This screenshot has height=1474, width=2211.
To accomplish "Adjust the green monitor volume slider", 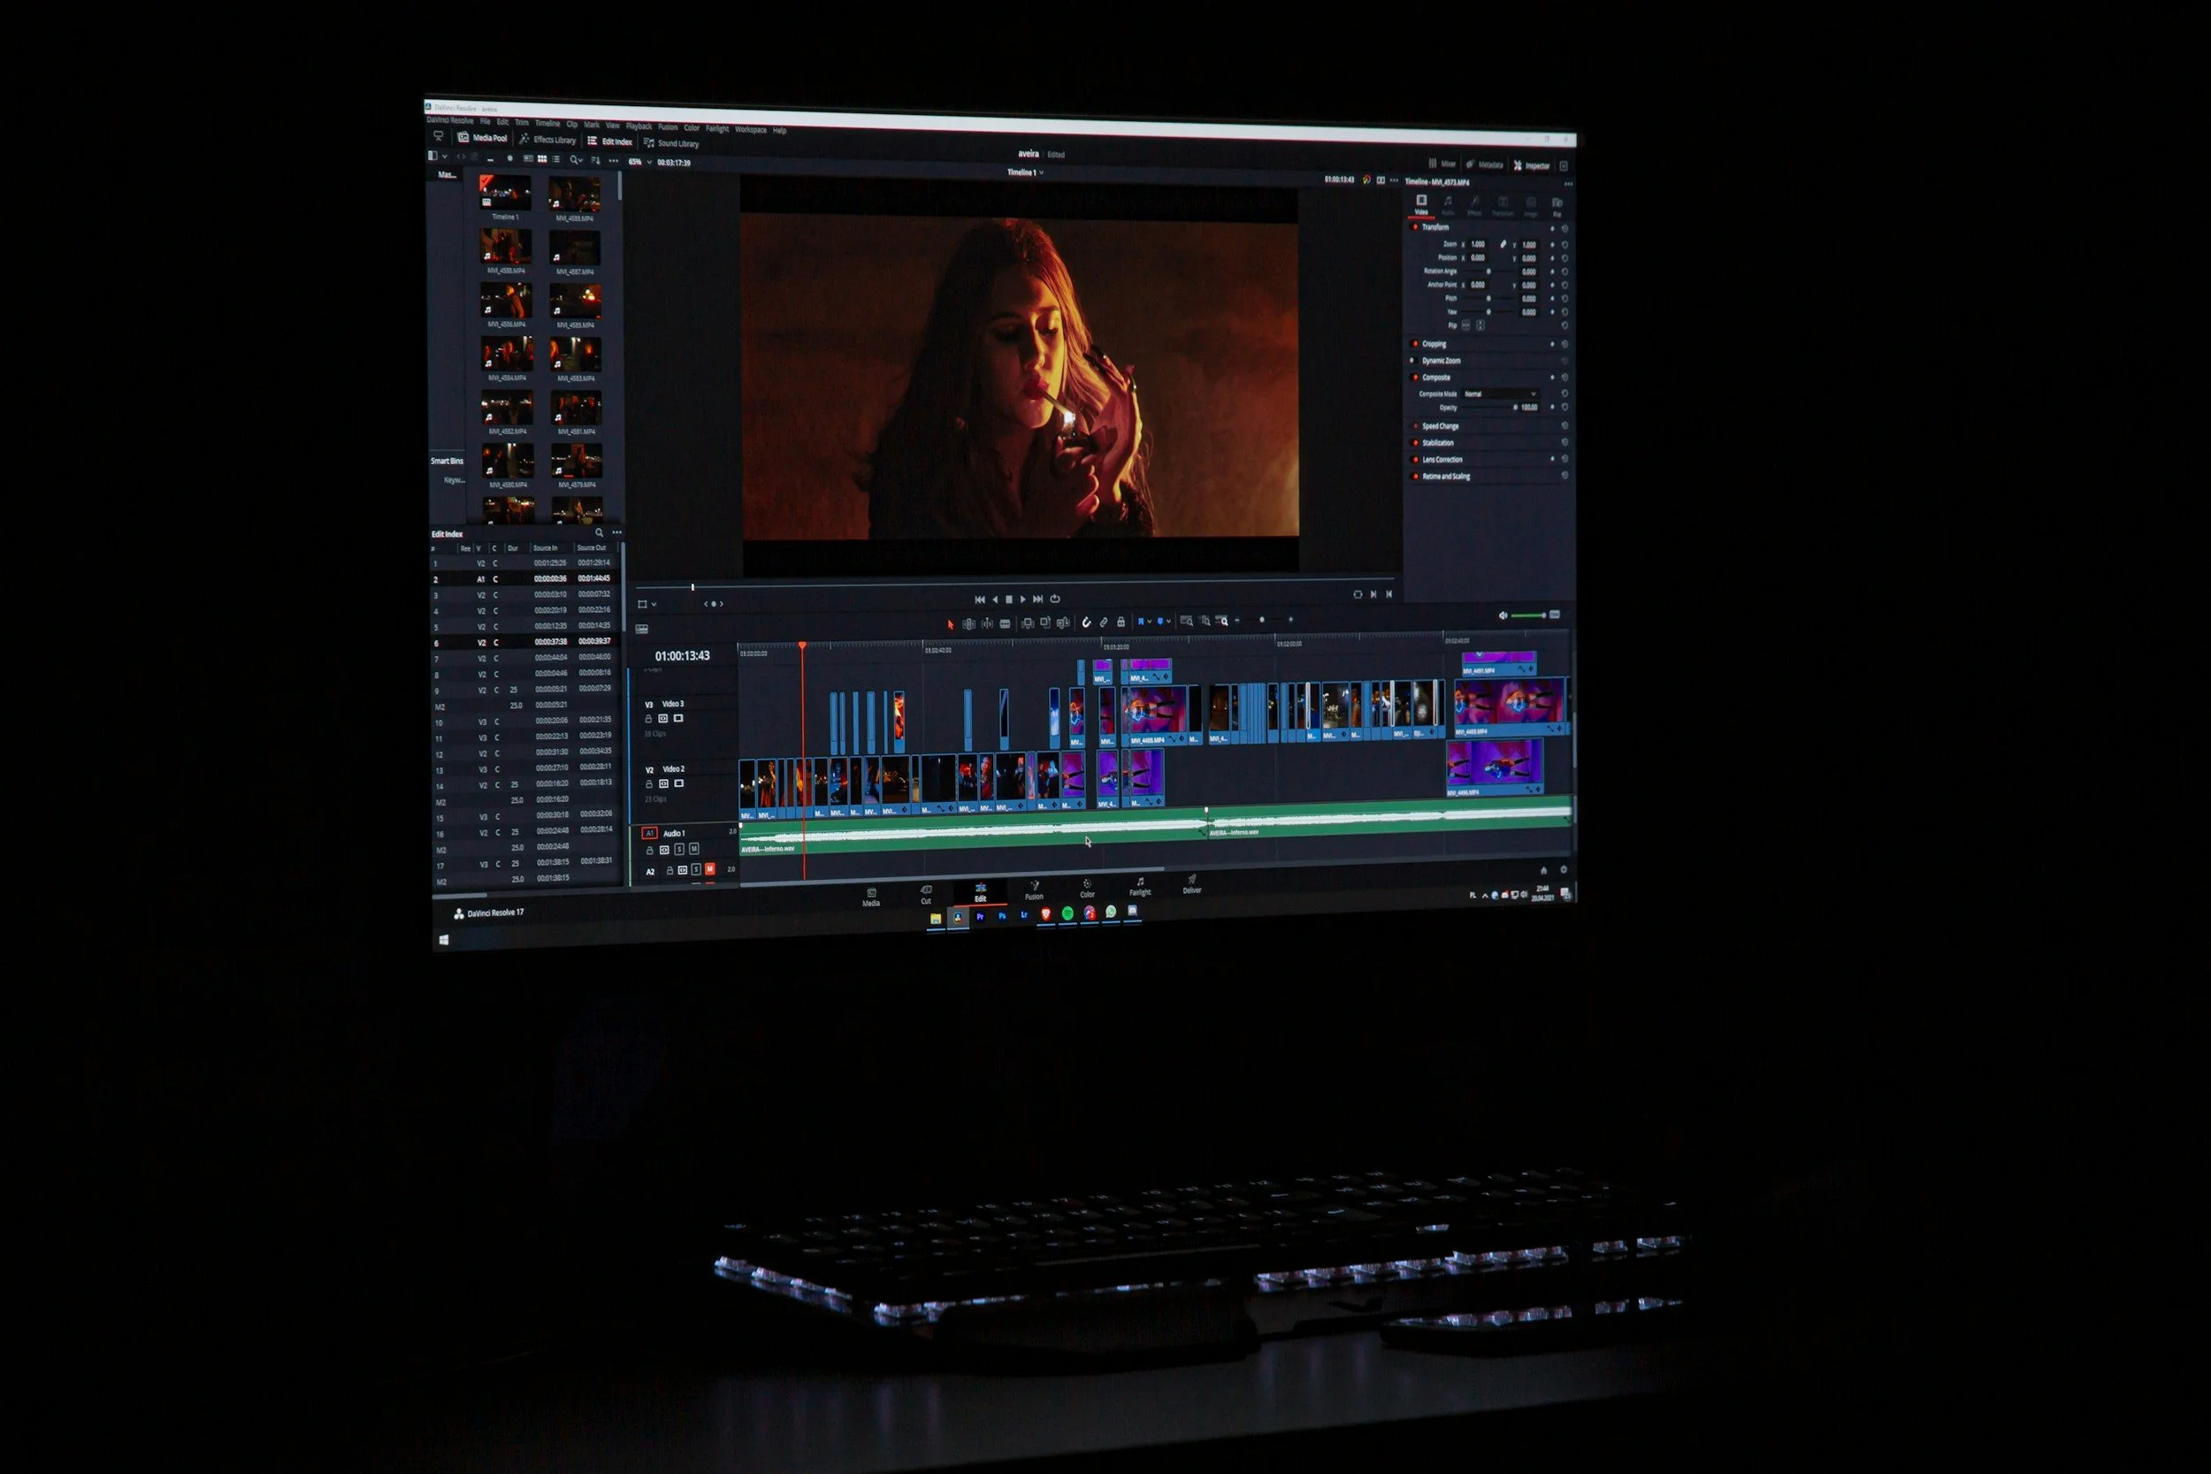I will 1528,615.
